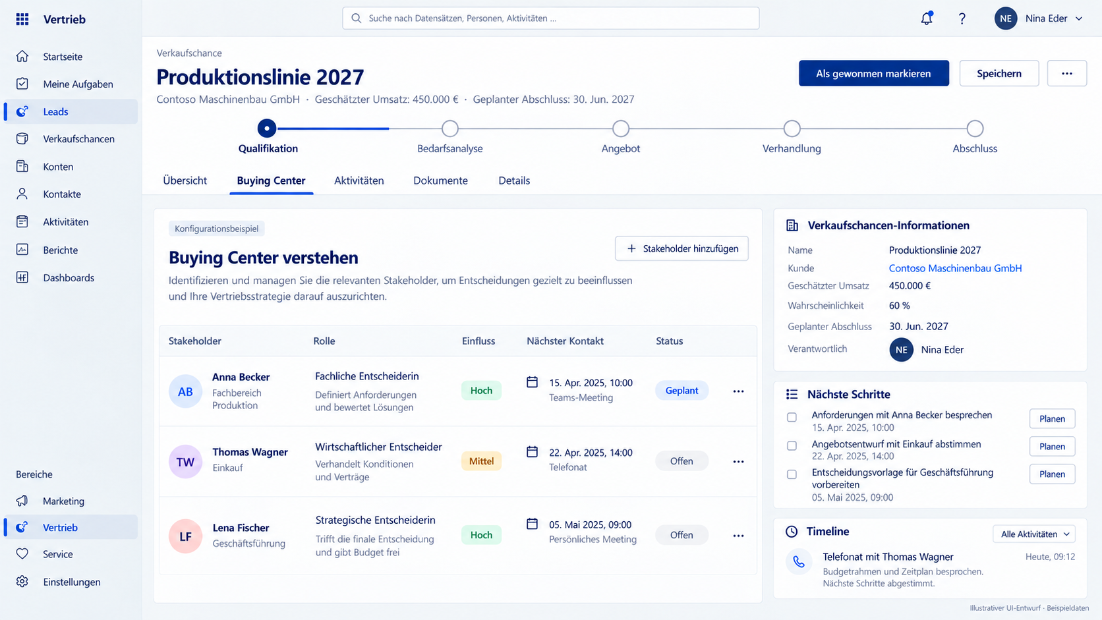Click the phone icon in Timeline
The width and height of the screenshot is (1102, 620).
799,562
